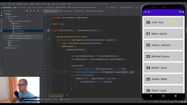Open the App Inspection tool window
This screenshot has height=105, width=187.
65,99
